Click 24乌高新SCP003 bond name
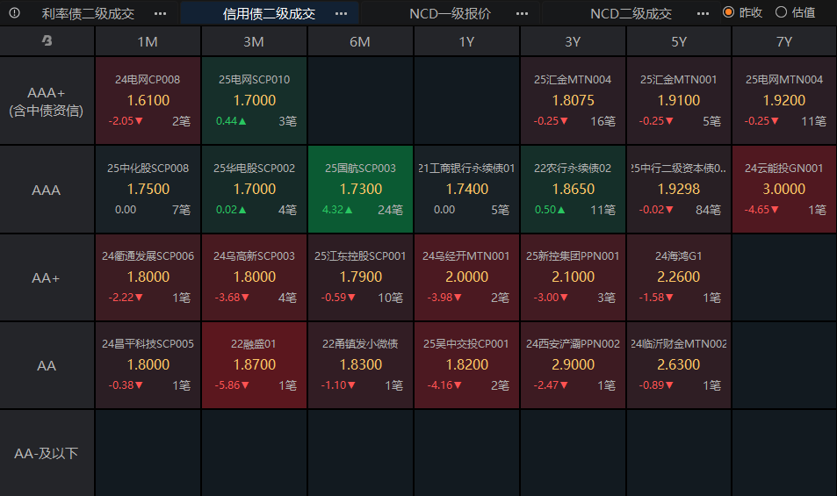 tap(254, 256)
